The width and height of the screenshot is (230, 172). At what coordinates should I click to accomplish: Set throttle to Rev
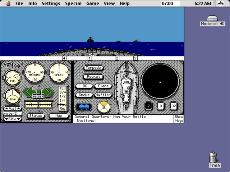pos(63,109)
